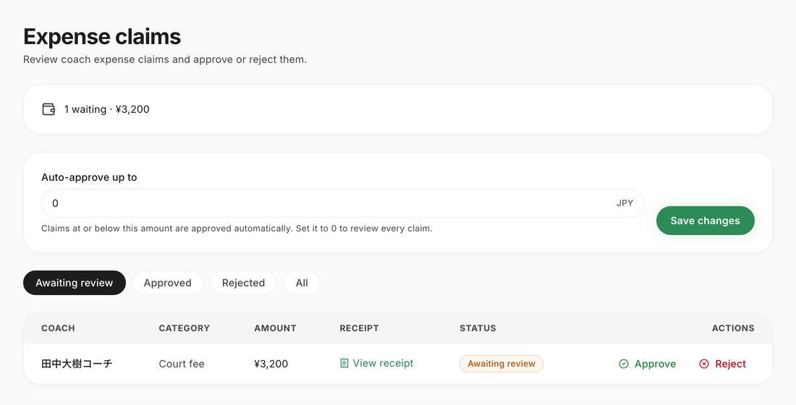Viewport: 796px width, 405px height.
Task: Click the RECEIPT column header
Action: coord(359,328)
